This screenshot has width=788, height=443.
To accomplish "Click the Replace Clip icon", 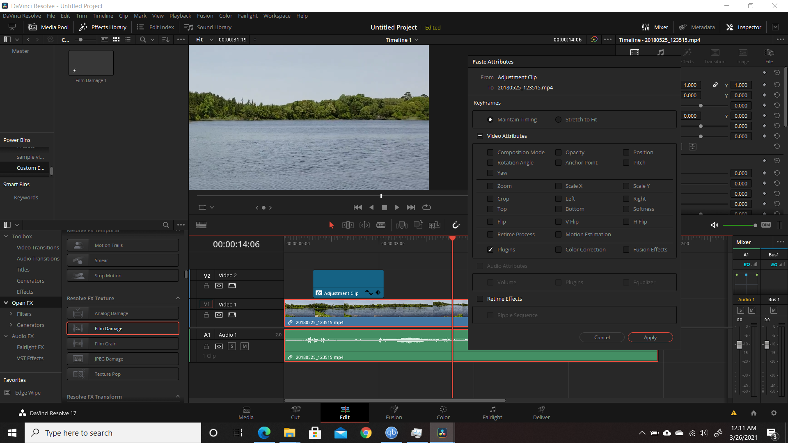I will [434, 225].
